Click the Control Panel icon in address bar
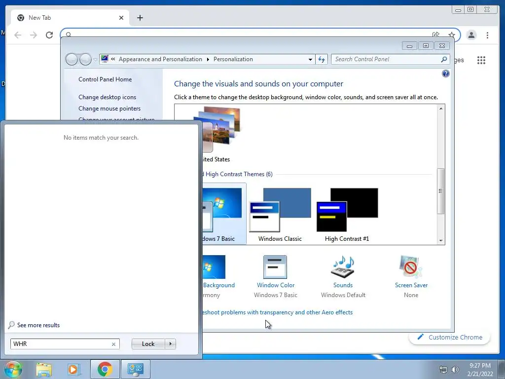 [105, 59]
